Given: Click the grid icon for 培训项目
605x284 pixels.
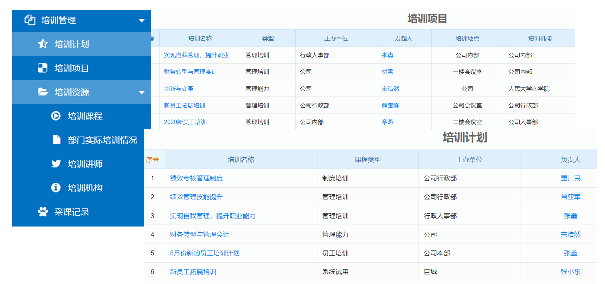Looking at the screenshot, I should coord(42,68).
